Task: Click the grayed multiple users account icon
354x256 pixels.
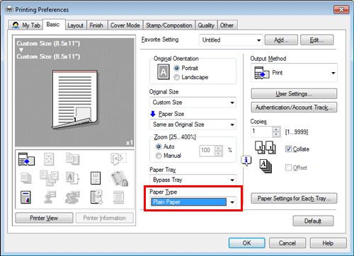Action: (x=72, y=197)
